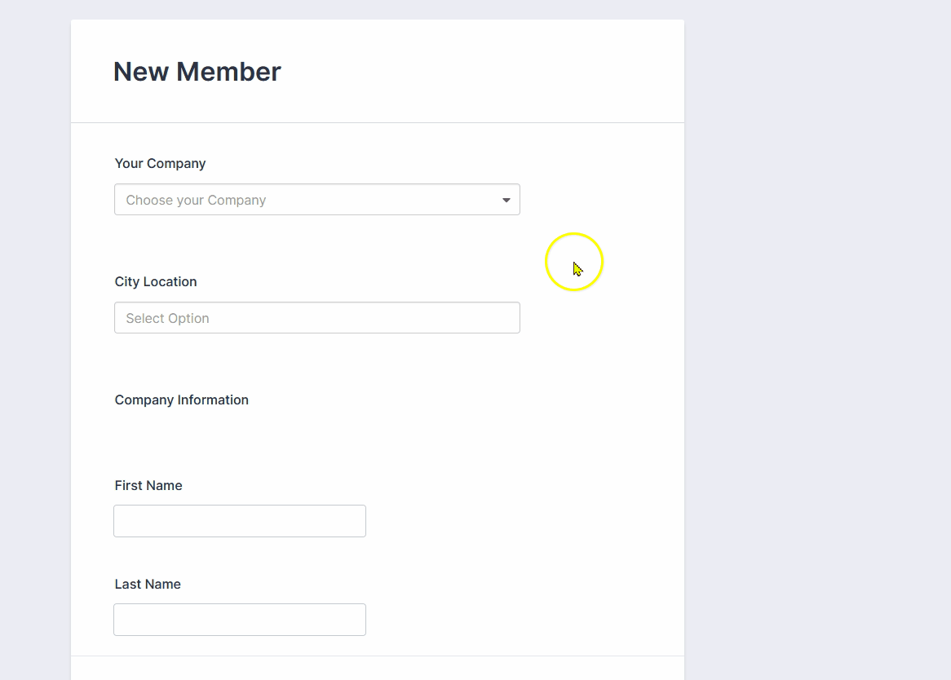Focus the Last Name text box

[239, 620]
